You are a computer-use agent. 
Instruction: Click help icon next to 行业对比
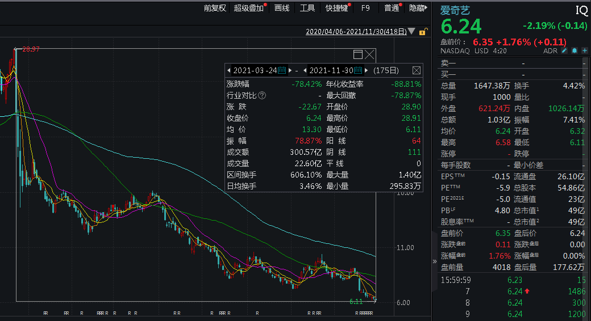[262, 95]
